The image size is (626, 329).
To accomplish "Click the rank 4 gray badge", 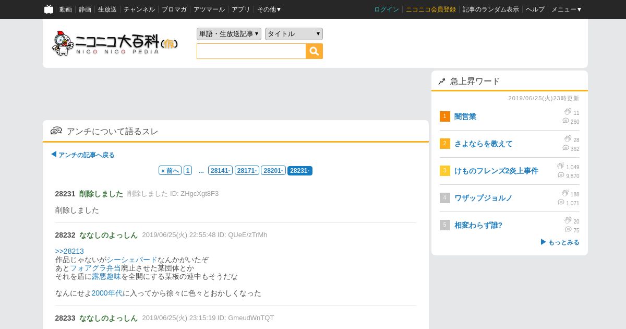I will pyautogui.click(x=445, y=198).
